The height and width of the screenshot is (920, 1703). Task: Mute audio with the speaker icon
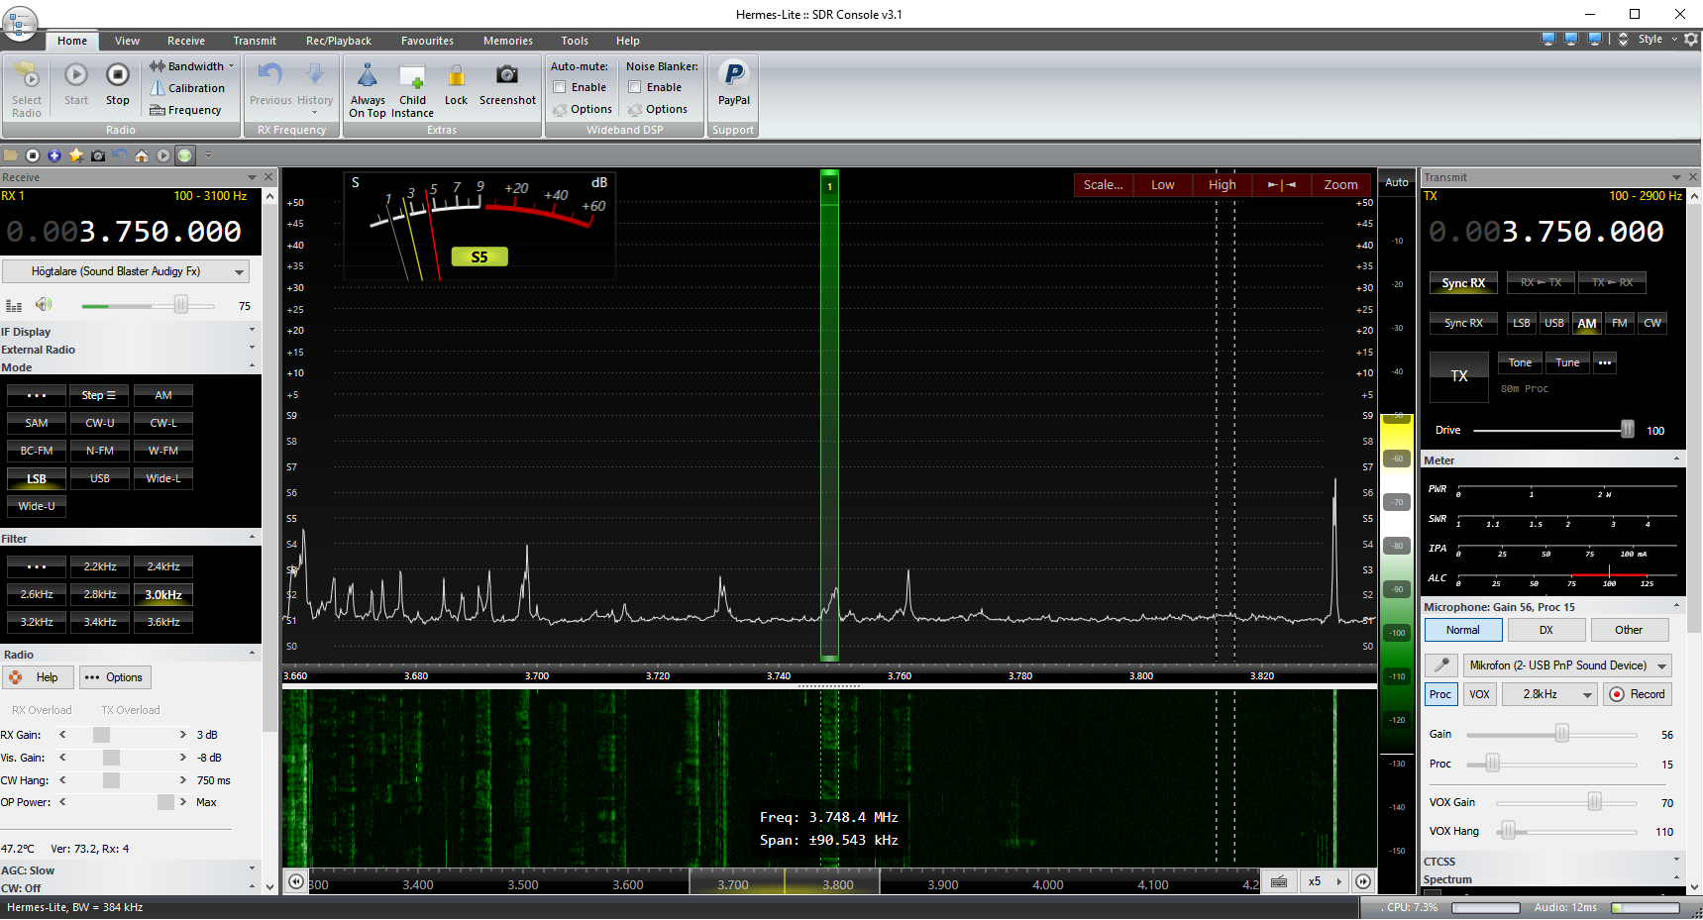(x=44, y=305)
